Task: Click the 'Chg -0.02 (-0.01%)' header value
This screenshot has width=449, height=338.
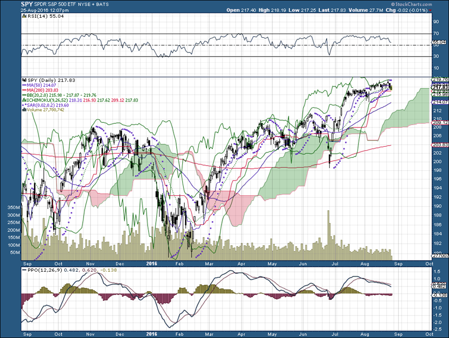Action: (x=407, y=10)
